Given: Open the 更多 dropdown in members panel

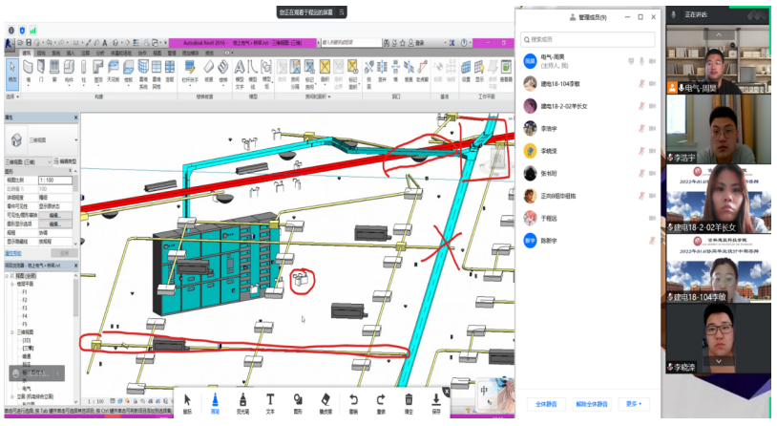Looking at the screenshot, I should 631,403.
